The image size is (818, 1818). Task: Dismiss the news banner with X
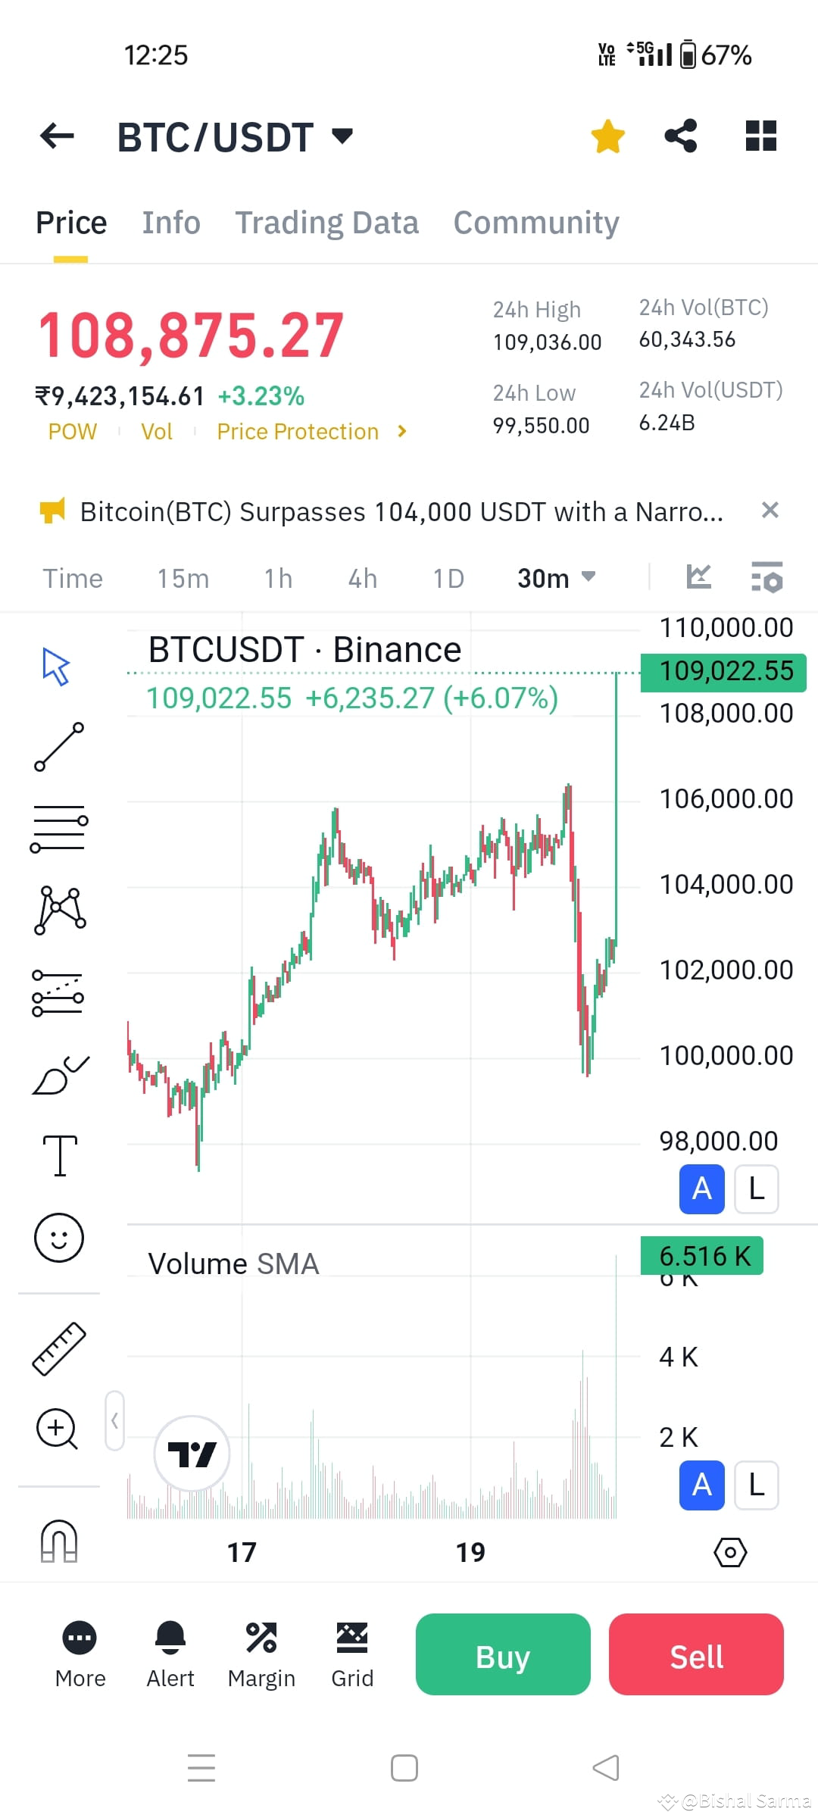[x=770, y=511]
